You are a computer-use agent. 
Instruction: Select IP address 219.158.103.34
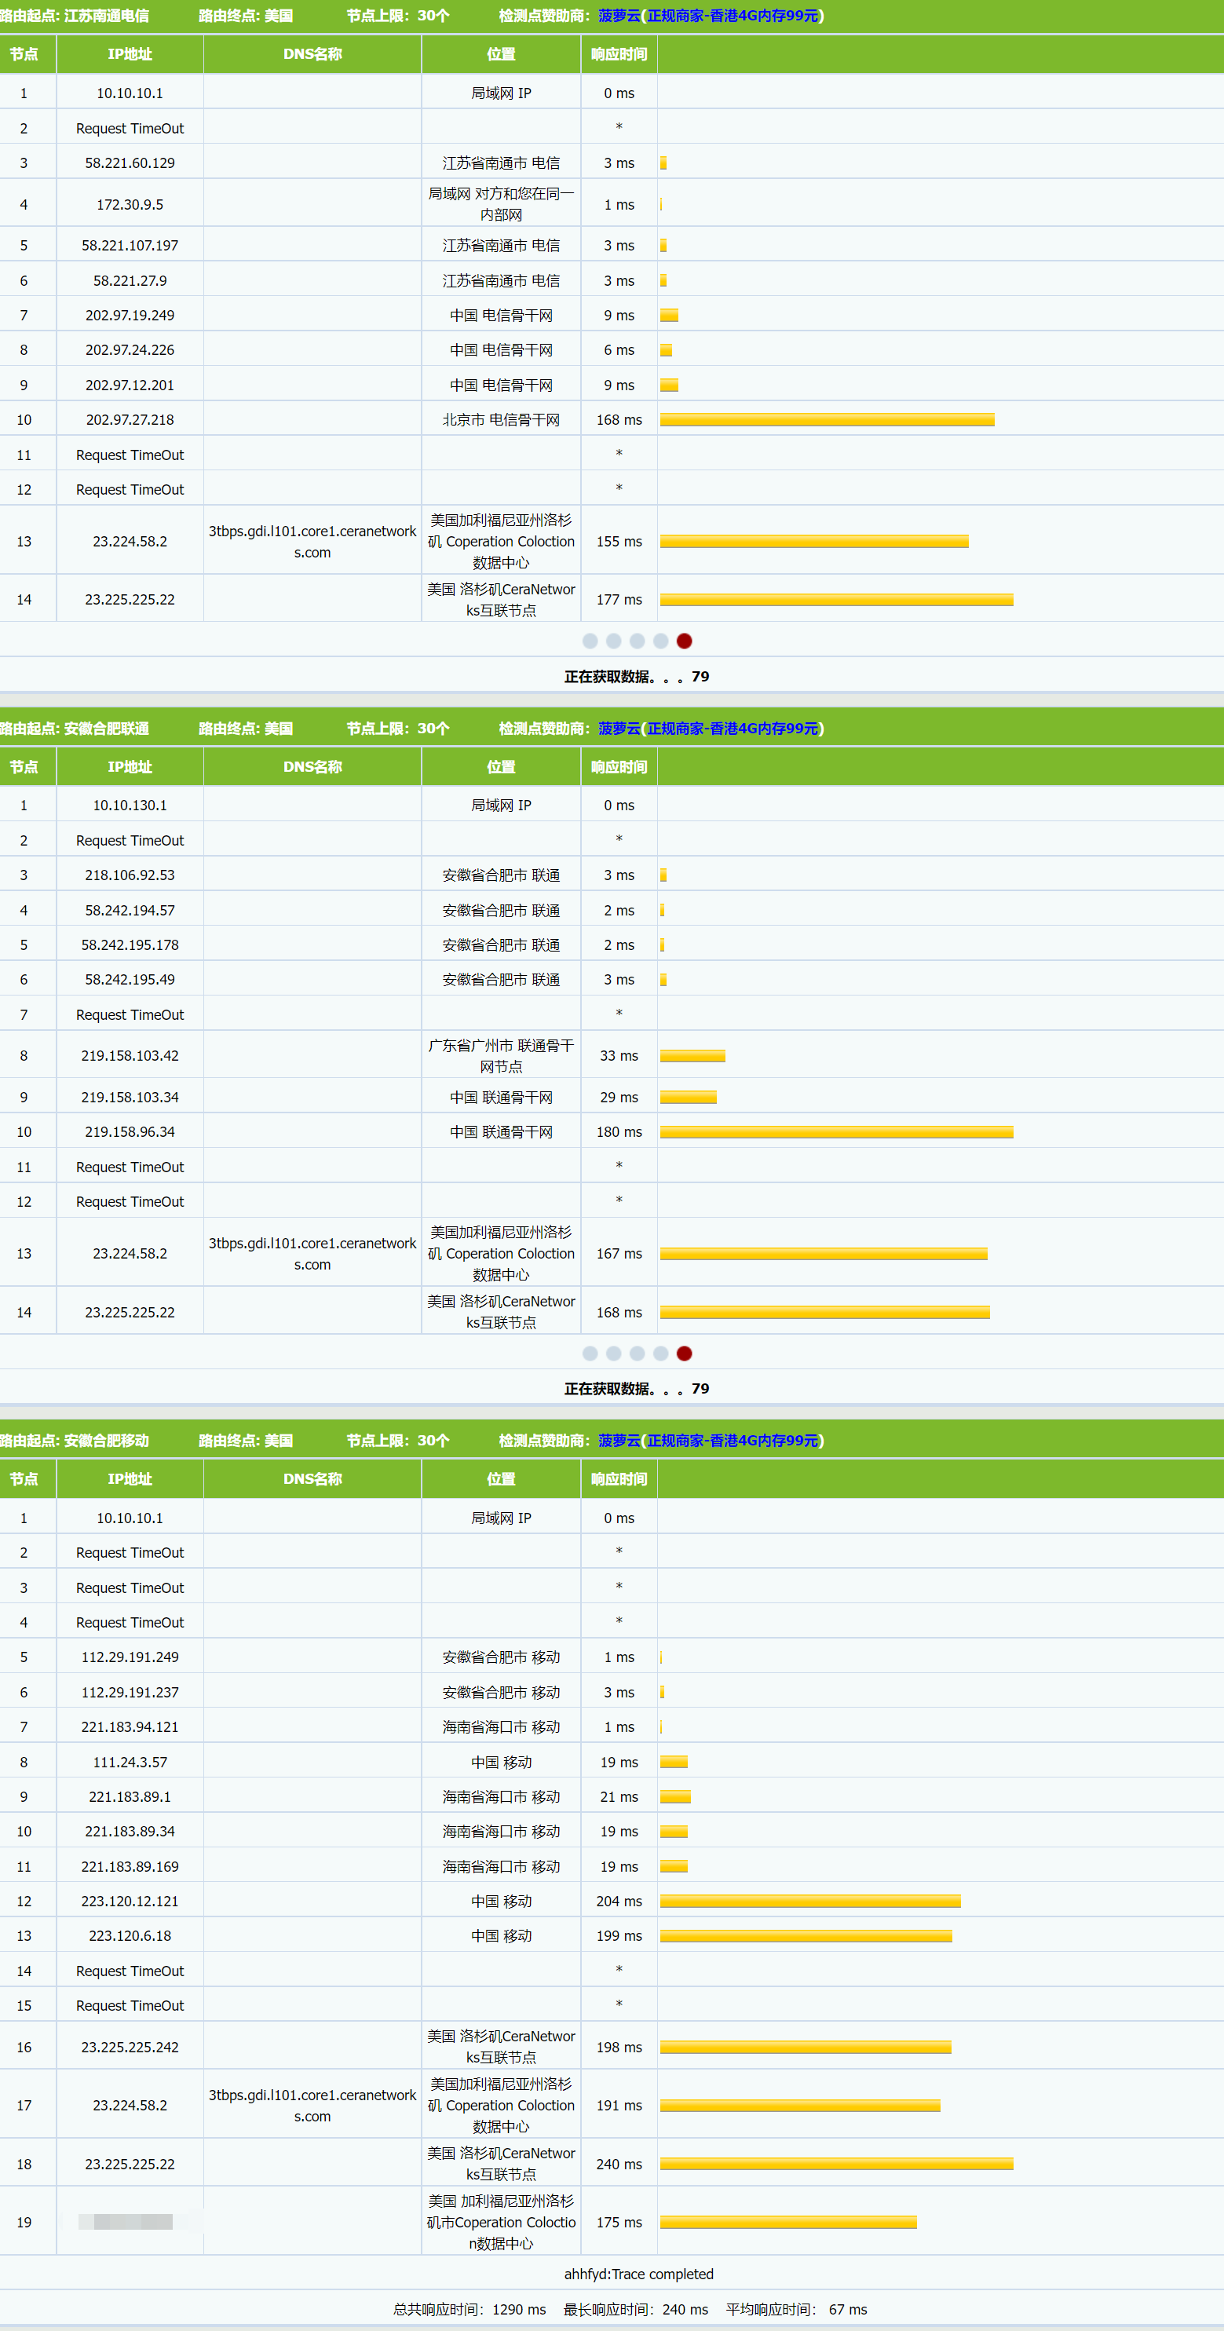130,1097
